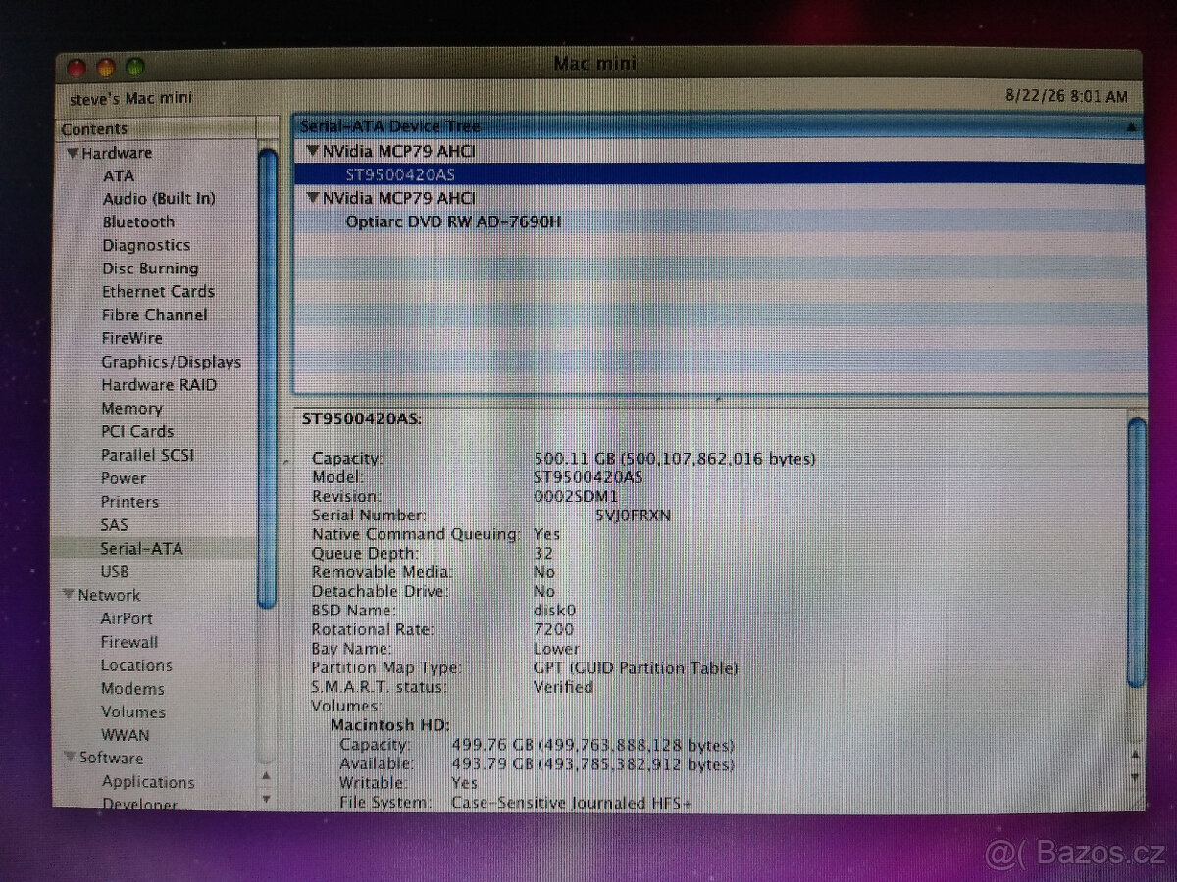Show Modems information

pos(132,688)
